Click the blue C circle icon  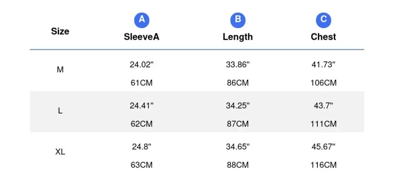[x=323, y=19]
